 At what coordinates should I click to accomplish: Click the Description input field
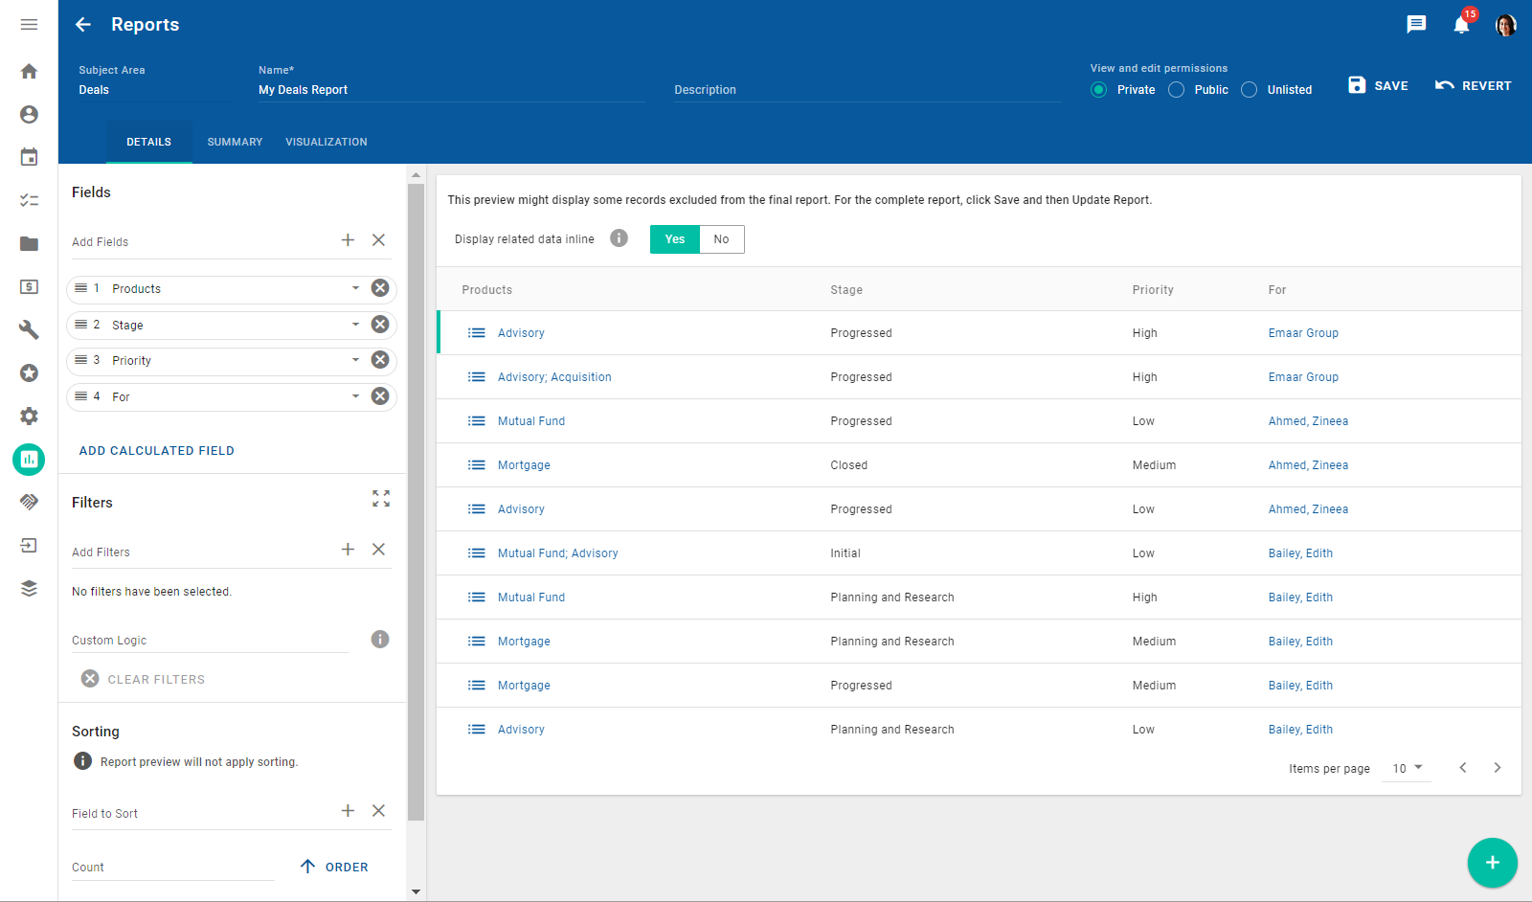(x=867, y=90)
